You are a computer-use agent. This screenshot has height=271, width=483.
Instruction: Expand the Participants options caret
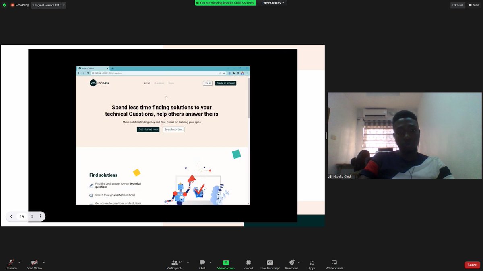[x=188, y=263]
